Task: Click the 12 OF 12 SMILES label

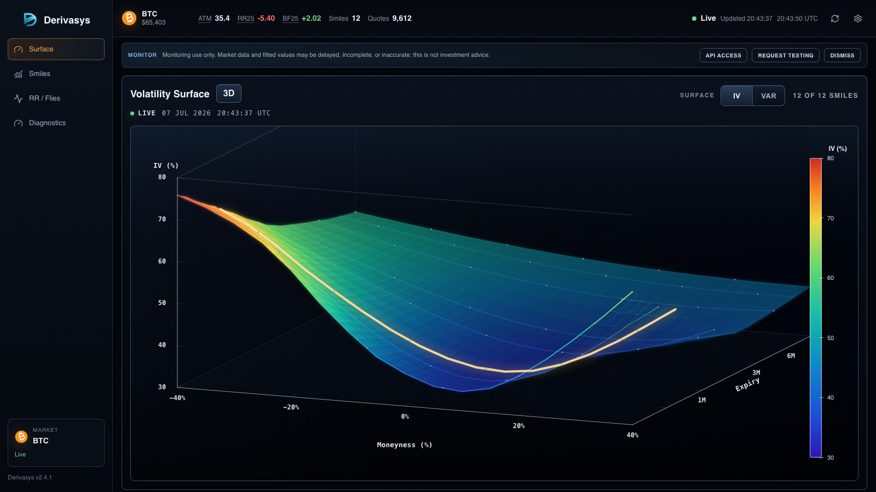Action: pyautogui.click(x=825, y=96)
